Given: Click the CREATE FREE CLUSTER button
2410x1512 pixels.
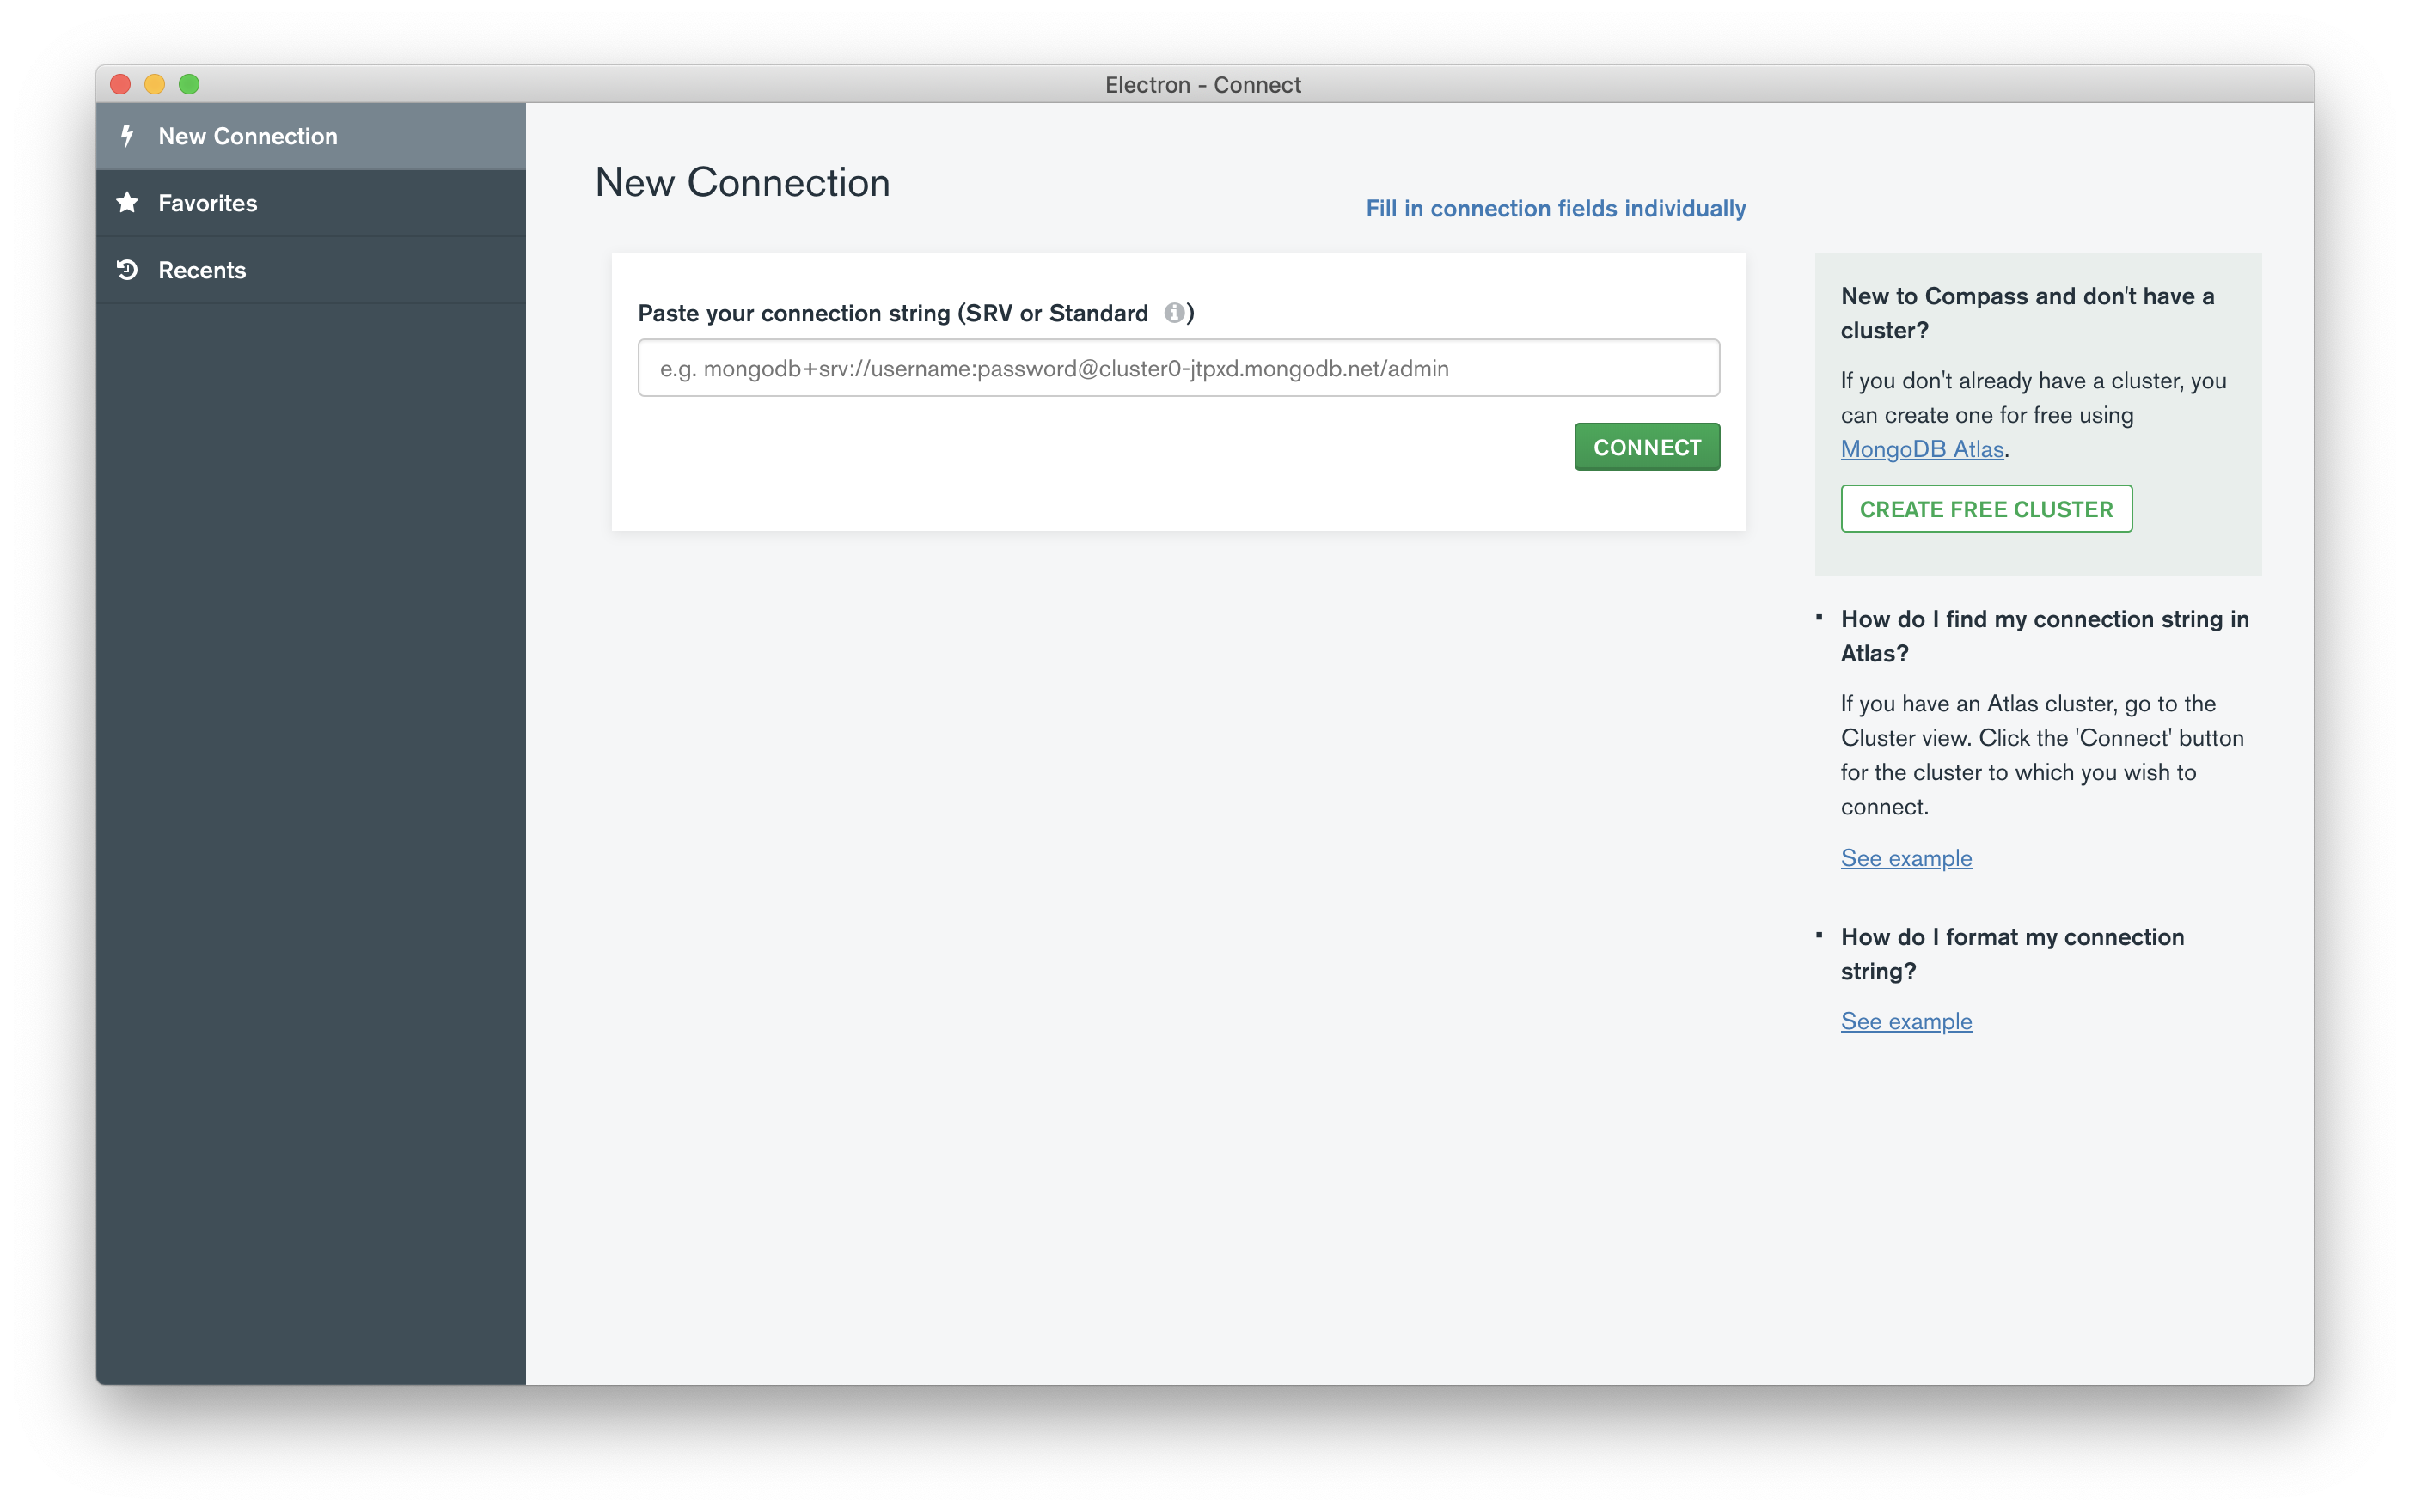Looking at the screenshot, I should point(1986,509).
